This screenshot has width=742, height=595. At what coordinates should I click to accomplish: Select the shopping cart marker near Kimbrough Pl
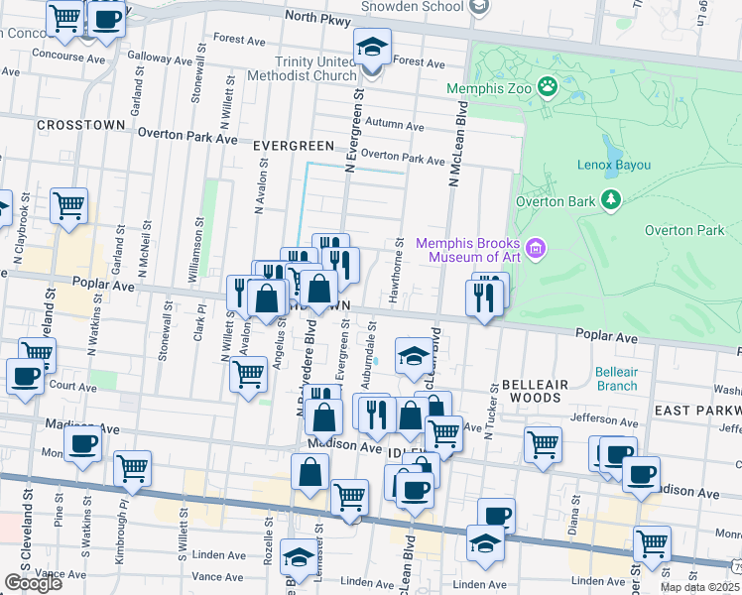pyautogui.click(x=133, y=469)
